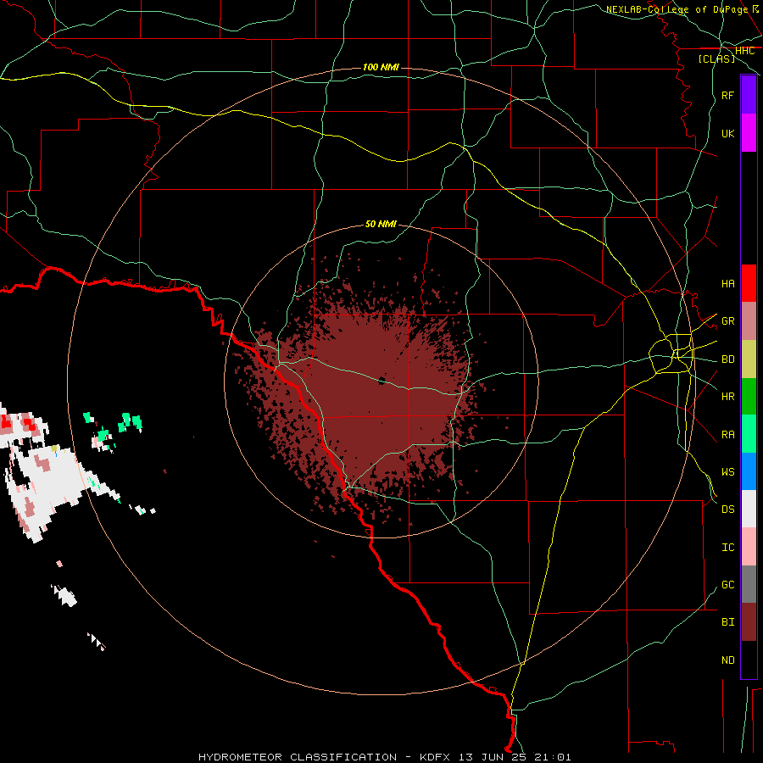Click the RA light green legend swatch

pos(749,434)
